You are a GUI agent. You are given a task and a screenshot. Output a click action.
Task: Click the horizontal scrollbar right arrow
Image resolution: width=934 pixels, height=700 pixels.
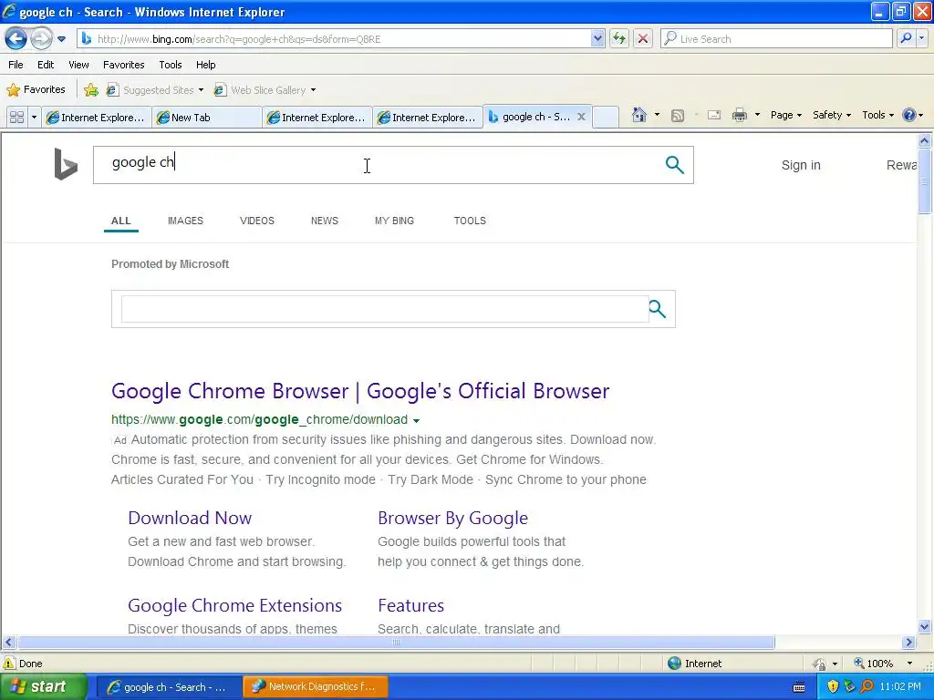[x=908, y=643]
